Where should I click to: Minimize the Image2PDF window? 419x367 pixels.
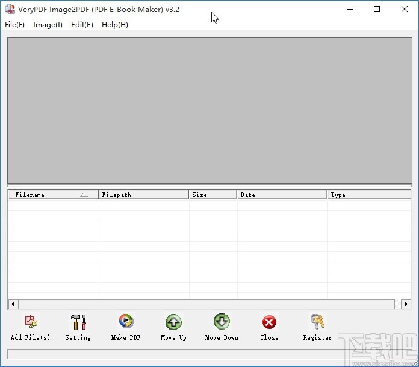pyautogui.click(x=350, y=9)
